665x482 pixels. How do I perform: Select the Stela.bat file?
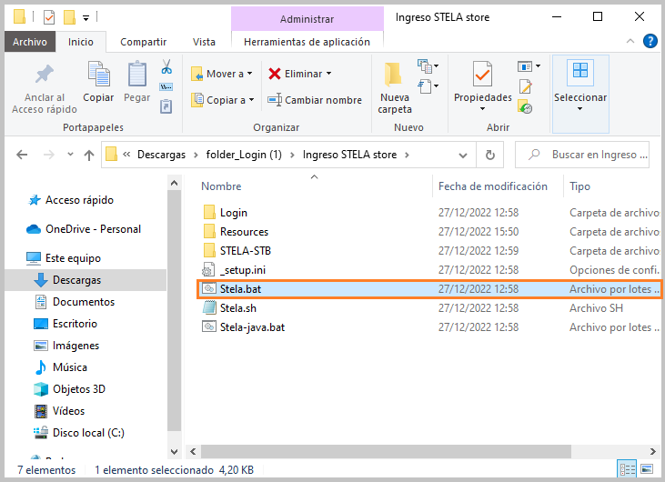(429, 289)
